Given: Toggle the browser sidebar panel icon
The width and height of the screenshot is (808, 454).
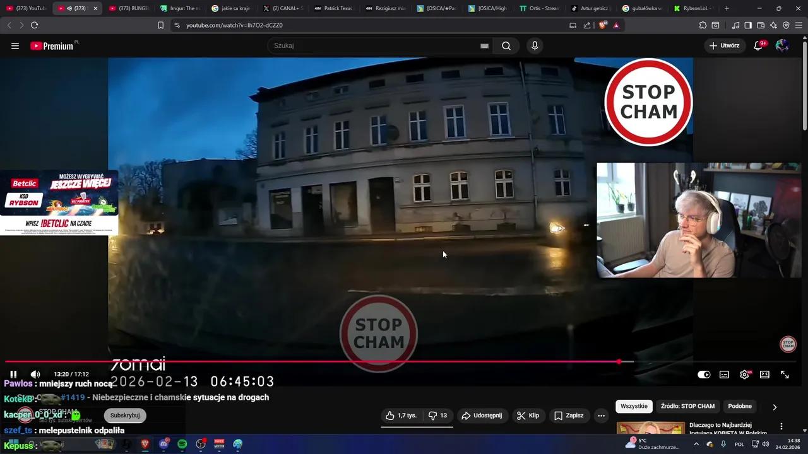Looking at the screenshot, I should [x=748, y=25].
